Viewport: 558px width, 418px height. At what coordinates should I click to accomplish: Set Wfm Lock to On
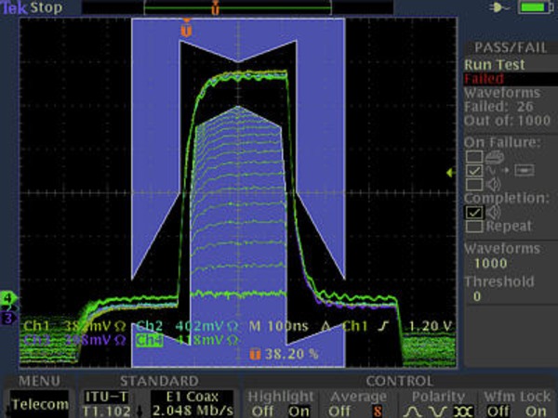[537, 410]
